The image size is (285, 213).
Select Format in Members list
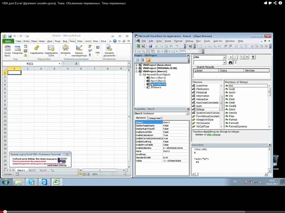(233, 120)
